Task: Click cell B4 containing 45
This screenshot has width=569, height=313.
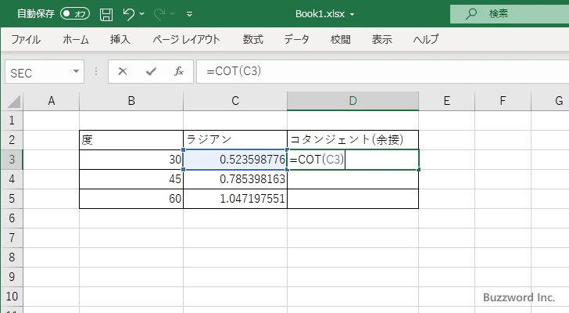Action: tap(131, 179)
